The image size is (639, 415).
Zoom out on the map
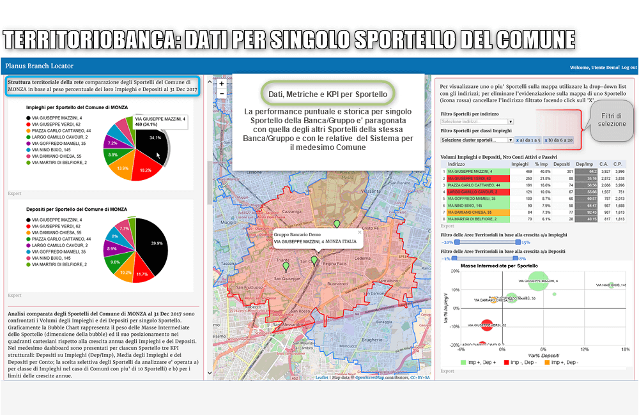click(x=221, y=93)
